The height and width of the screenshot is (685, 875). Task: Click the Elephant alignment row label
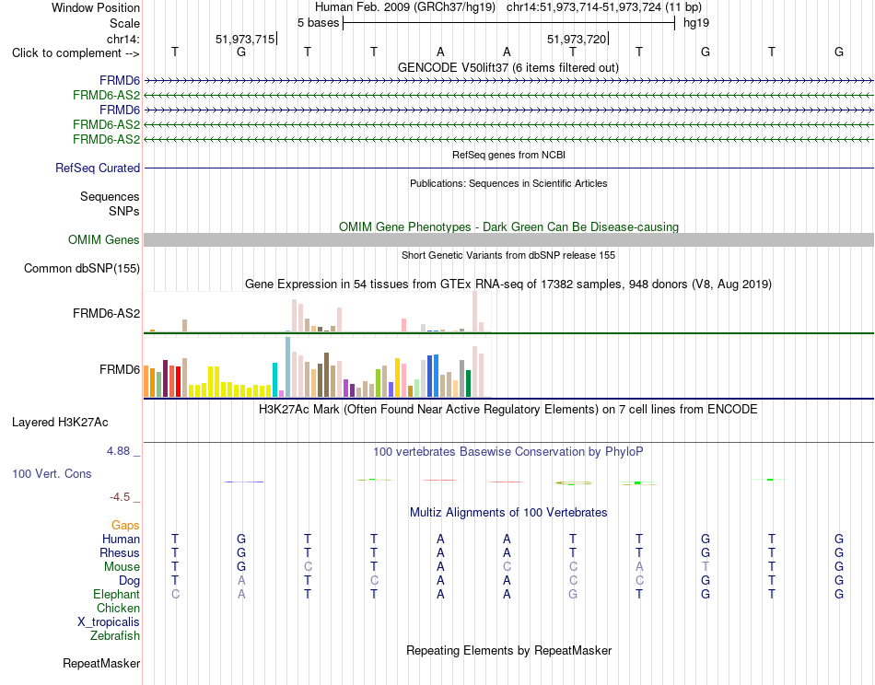116,594
